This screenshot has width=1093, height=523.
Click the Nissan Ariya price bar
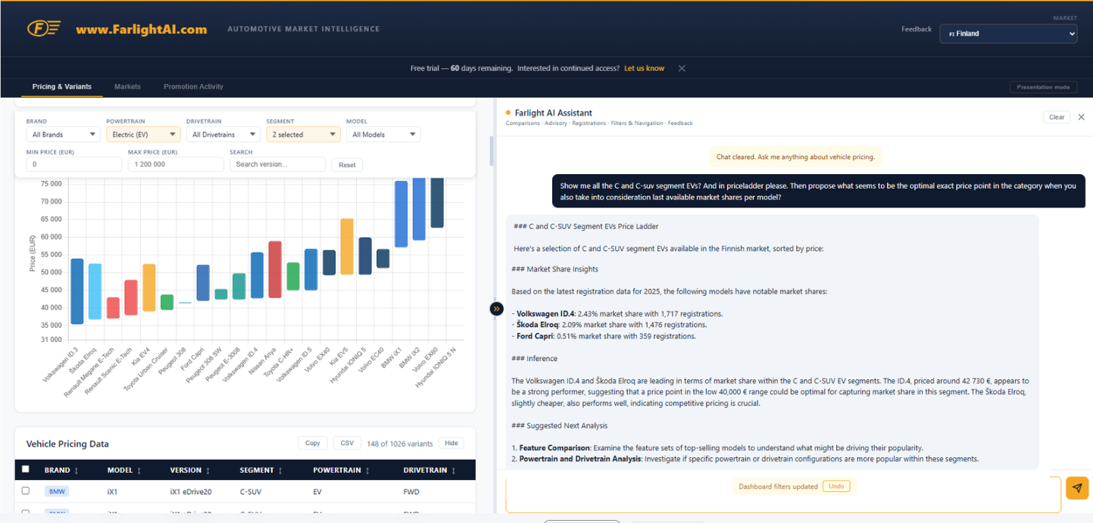point(275,269)
